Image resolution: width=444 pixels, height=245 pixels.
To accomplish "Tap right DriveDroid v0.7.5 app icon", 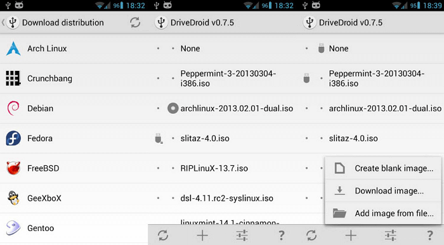I will (x=310, y=23).
